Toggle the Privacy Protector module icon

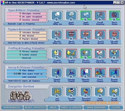[x=86, y=53]
